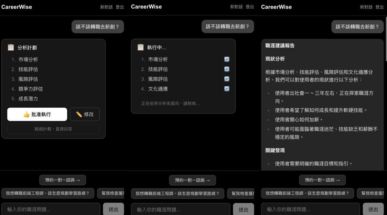Click 市場分析 step label in 執行中 card
This screenshot has width=387, height=215.
(158, 60)
